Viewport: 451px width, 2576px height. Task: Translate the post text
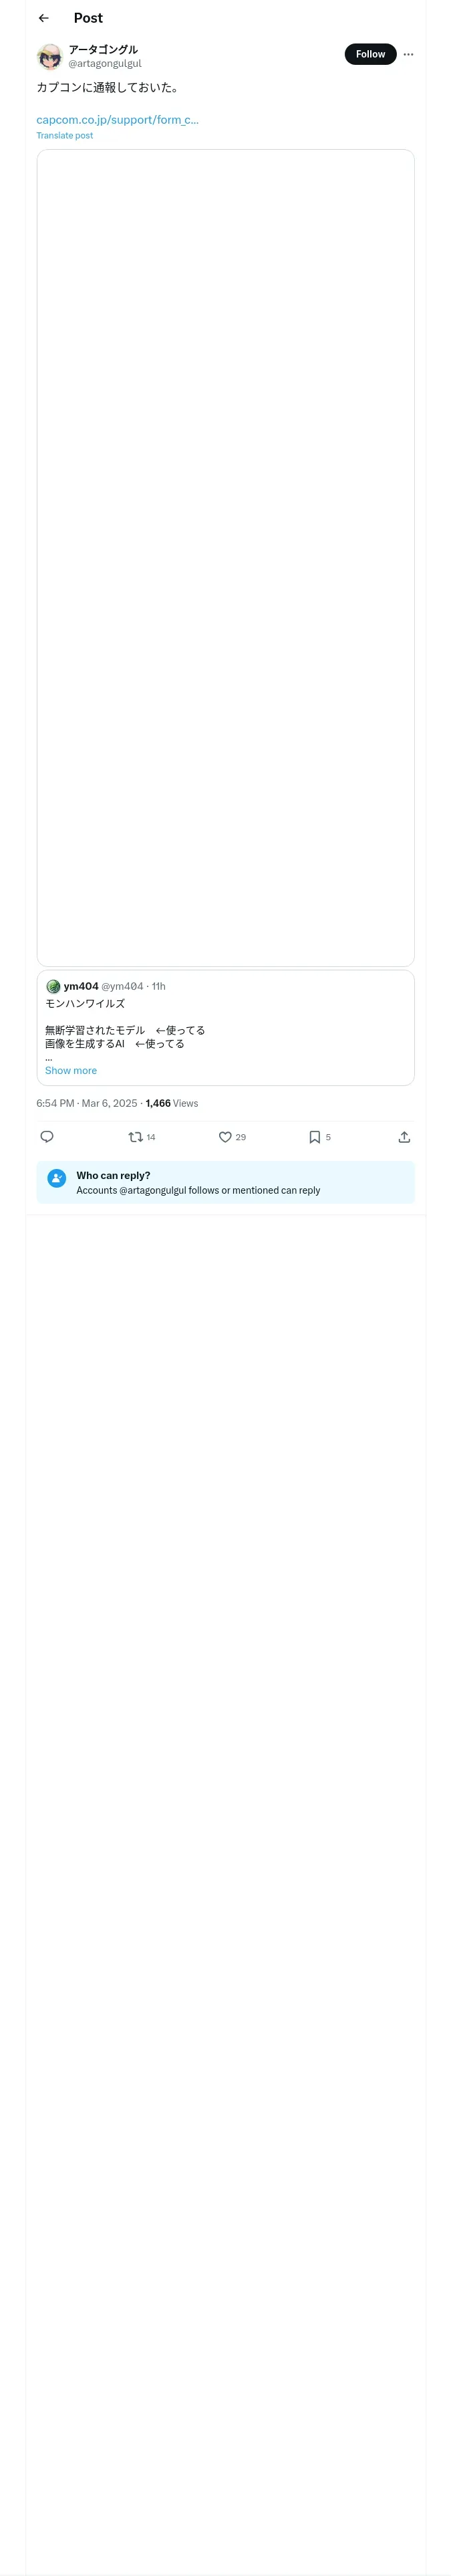point(65,136)
